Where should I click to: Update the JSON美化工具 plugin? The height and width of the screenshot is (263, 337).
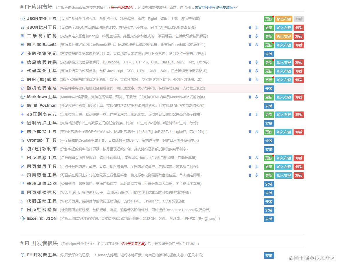pyautogui.click(x=269, y=19)
